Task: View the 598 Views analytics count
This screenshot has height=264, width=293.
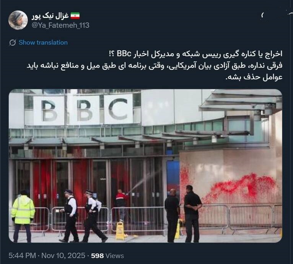Action: (107, 256)
